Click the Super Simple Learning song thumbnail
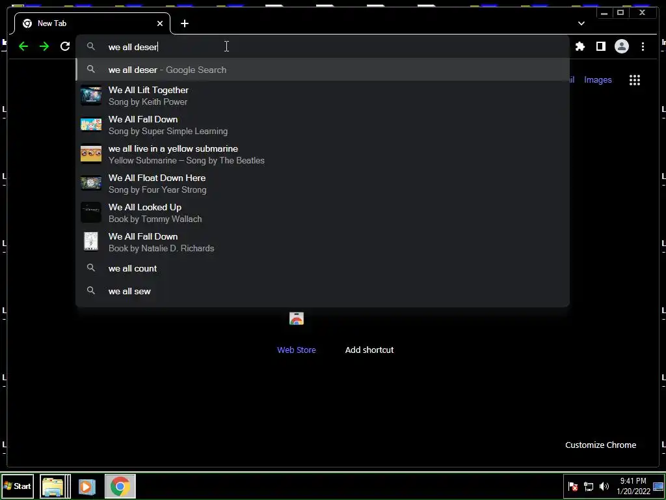 91,125
